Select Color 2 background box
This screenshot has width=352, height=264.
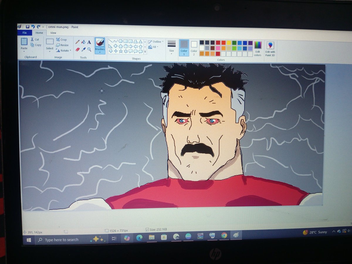(x=194, y=48)
